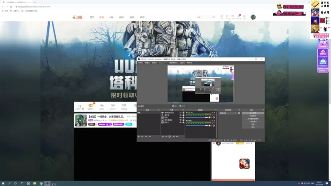
Task: Move scene up in OBS Scenes toolbar
Action: pos(146,137)
